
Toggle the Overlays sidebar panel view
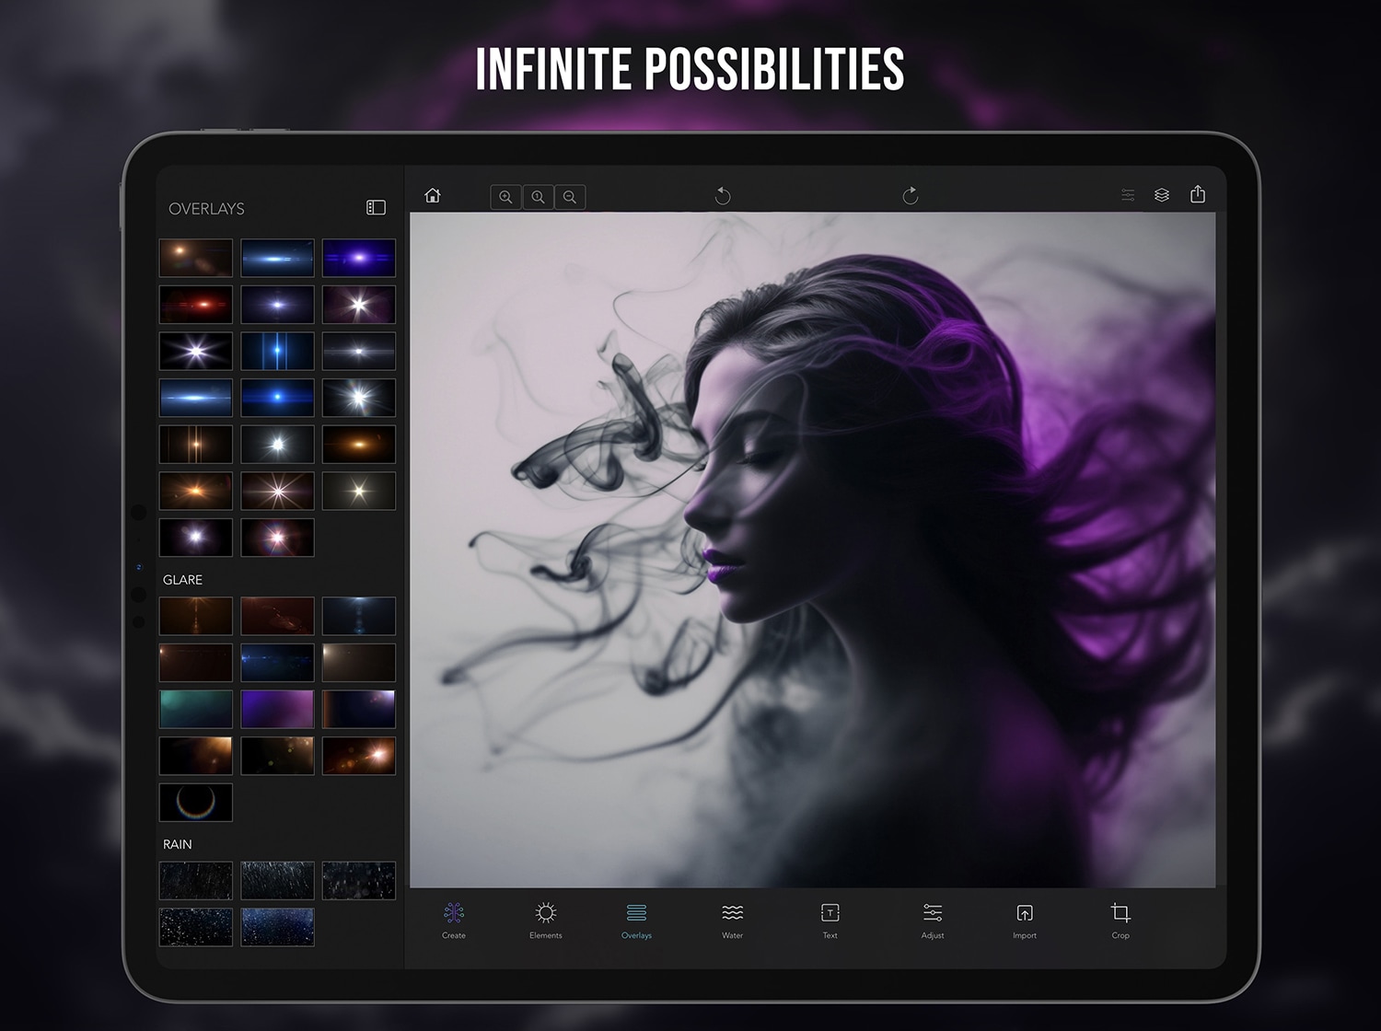376,208
